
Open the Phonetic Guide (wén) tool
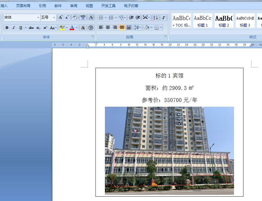click(83, 17)
